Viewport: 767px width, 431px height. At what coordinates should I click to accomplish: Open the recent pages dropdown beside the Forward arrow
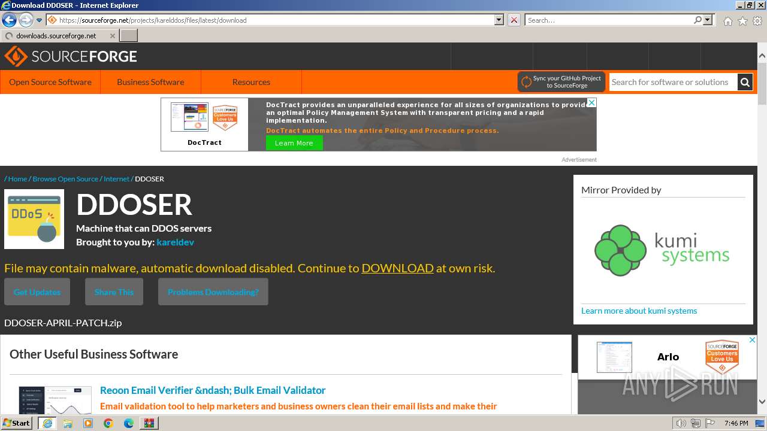pyautogui.click(x=40, y=20)
